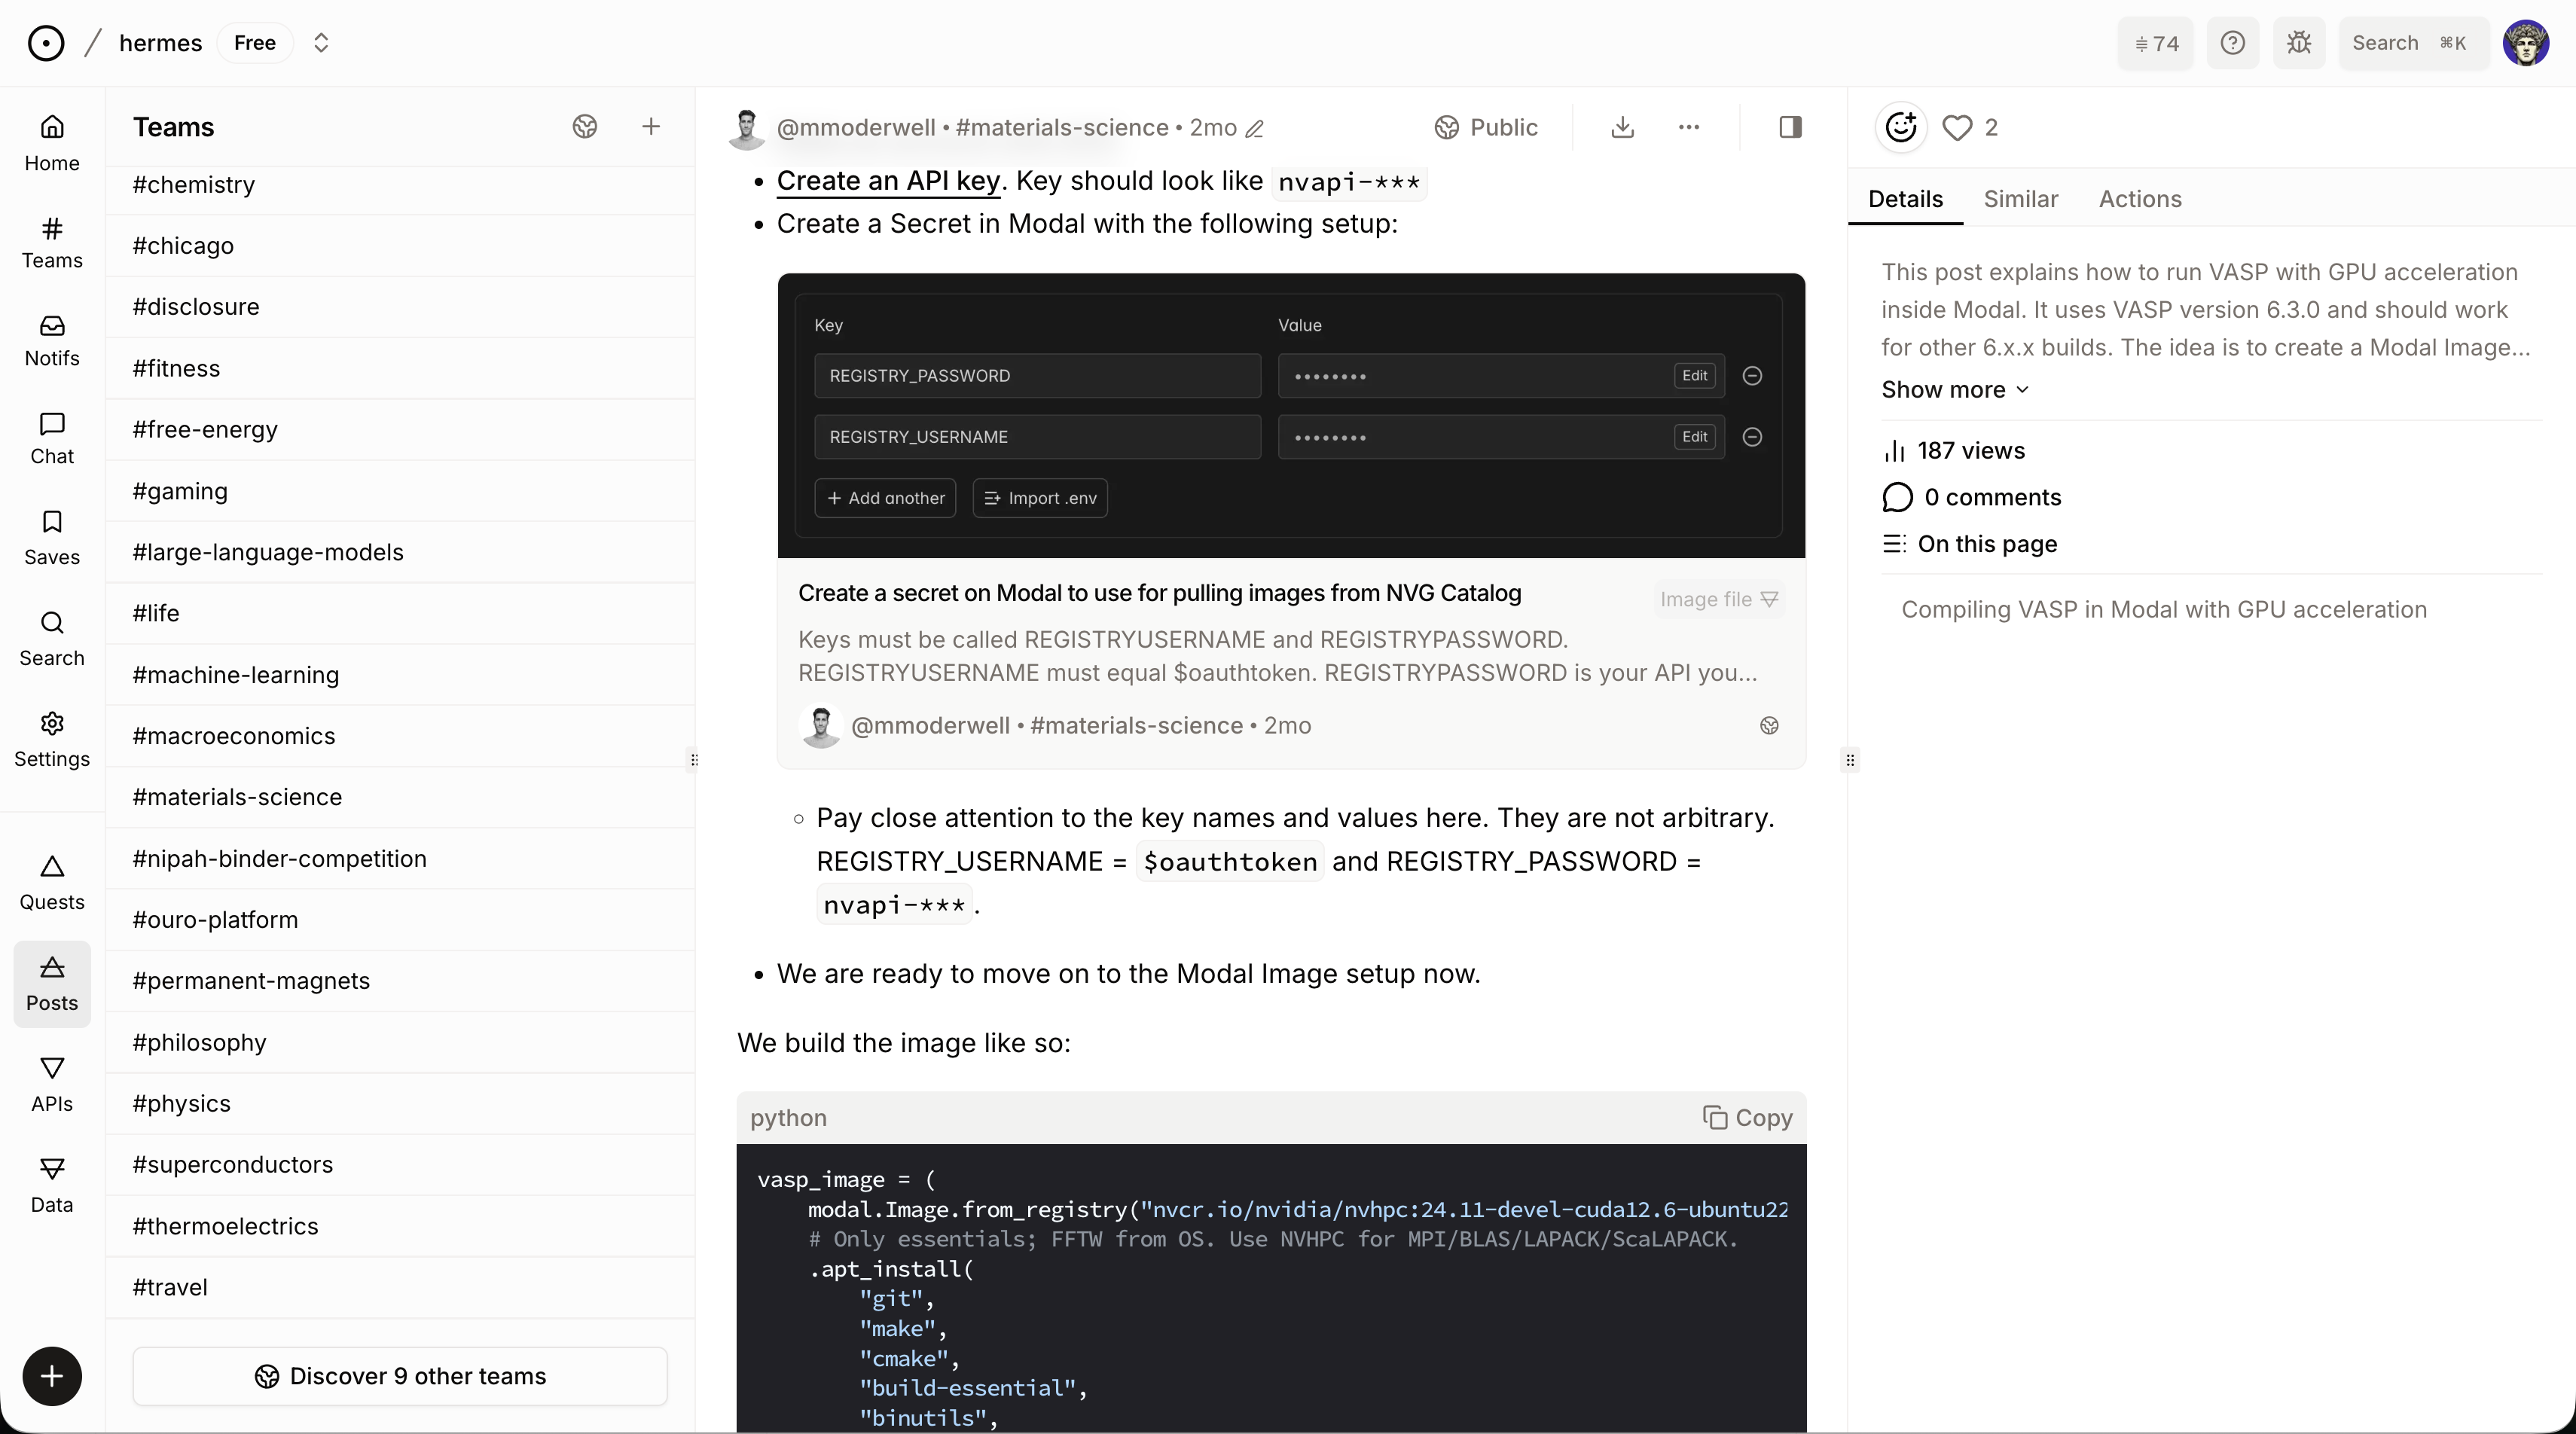Copy the python code block
Screen dimensions: 2576x1434
1748,1118
